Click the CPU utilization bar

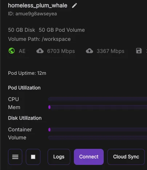(x=98, y=99)
